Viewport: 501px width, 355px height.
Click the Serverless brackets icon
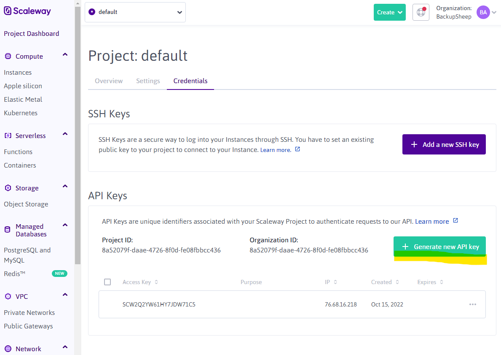(x=8, y=135)
